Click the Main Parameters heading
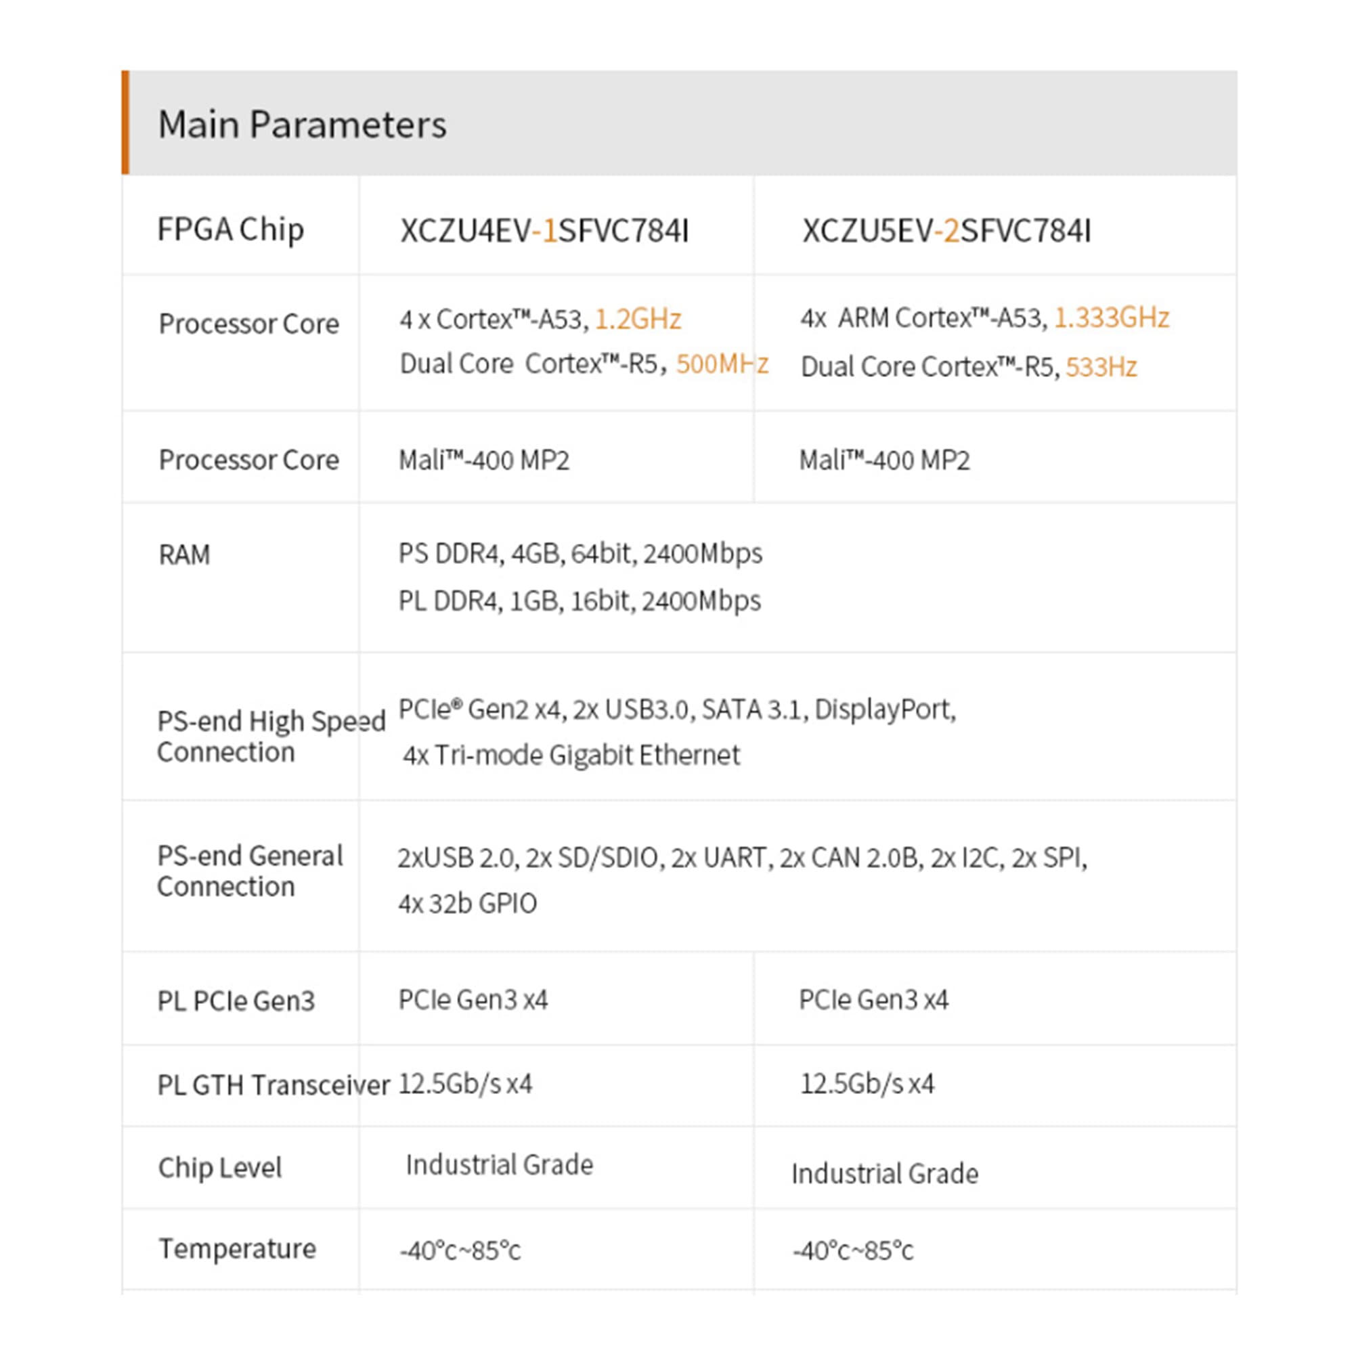Screen dimensions: 1354x1354 tap(302, 125)
